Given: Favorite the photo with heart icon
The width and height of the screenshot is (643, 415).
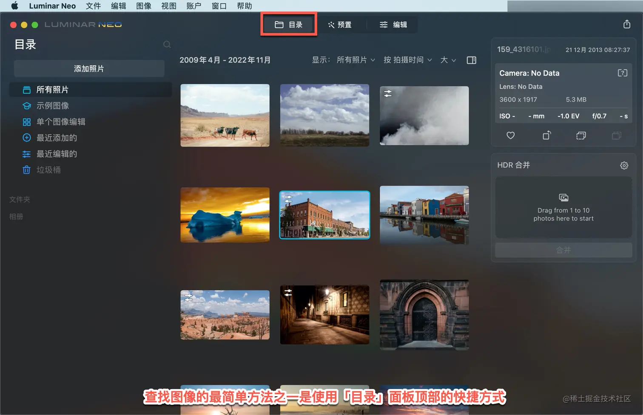Looking at the screenshot, I should pos(511,136).
